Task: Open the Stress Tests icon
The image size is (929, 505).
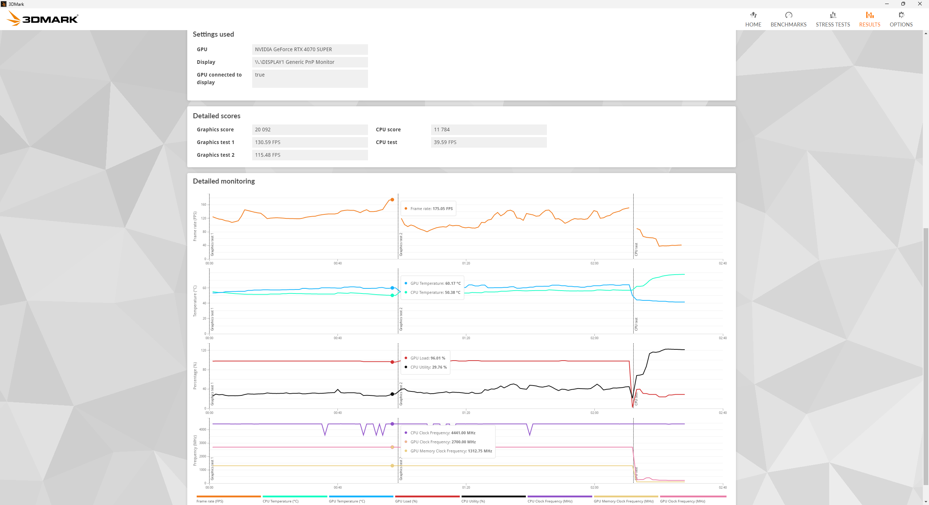Action: 833,15
